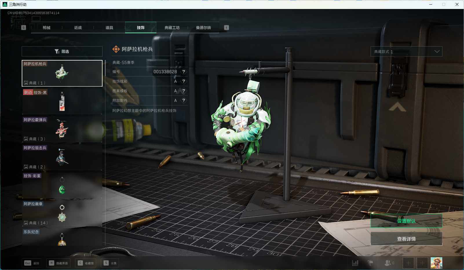The height and width of the screenshot is (270, 464).
Task: Select the 联动 挂饰-黑 charm card
Action: click(x=62, y=101)
